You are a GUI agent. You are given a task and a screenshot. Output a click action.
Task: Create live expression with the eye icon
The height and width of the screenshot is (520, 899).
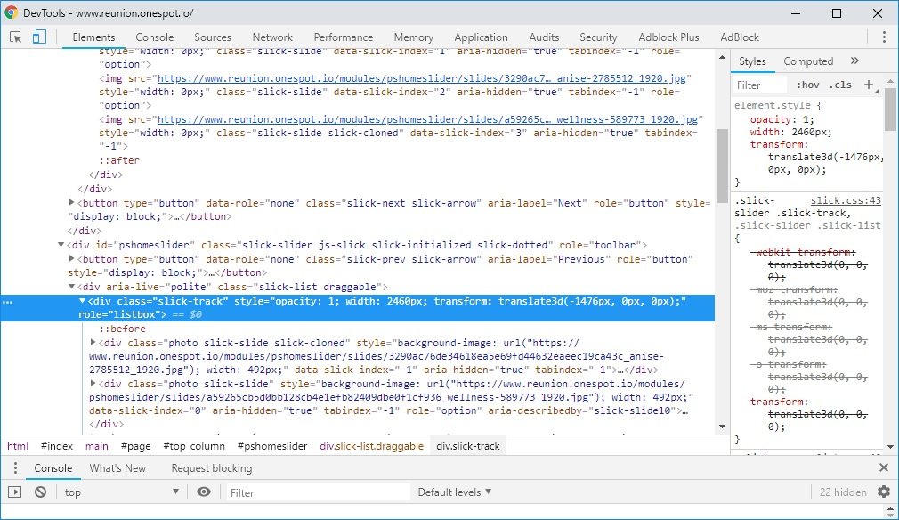204,492
